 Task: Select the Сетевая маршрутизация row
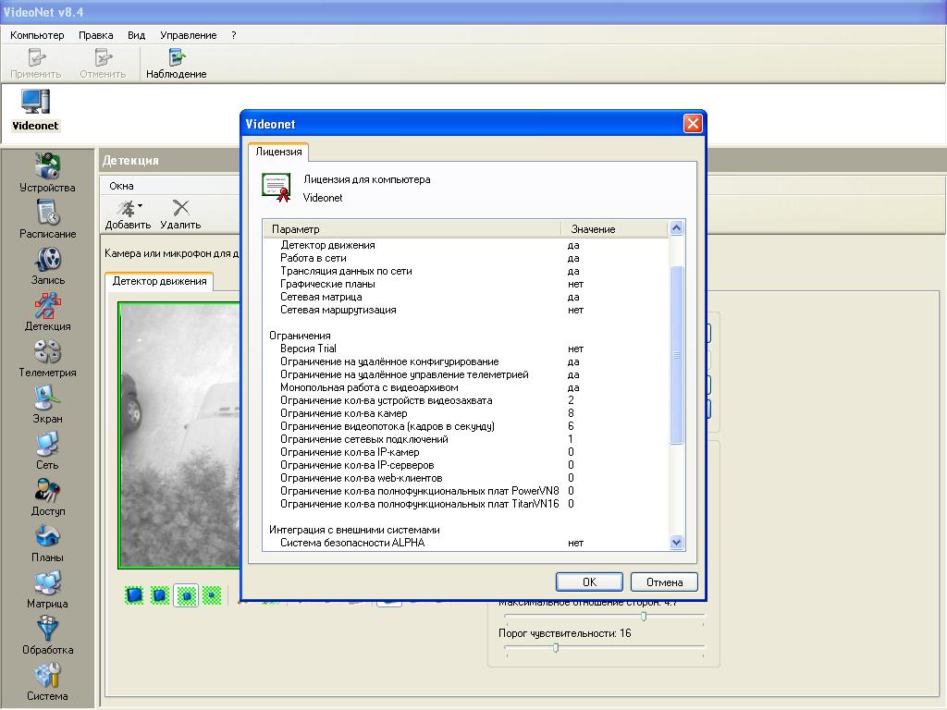(466, 310)
